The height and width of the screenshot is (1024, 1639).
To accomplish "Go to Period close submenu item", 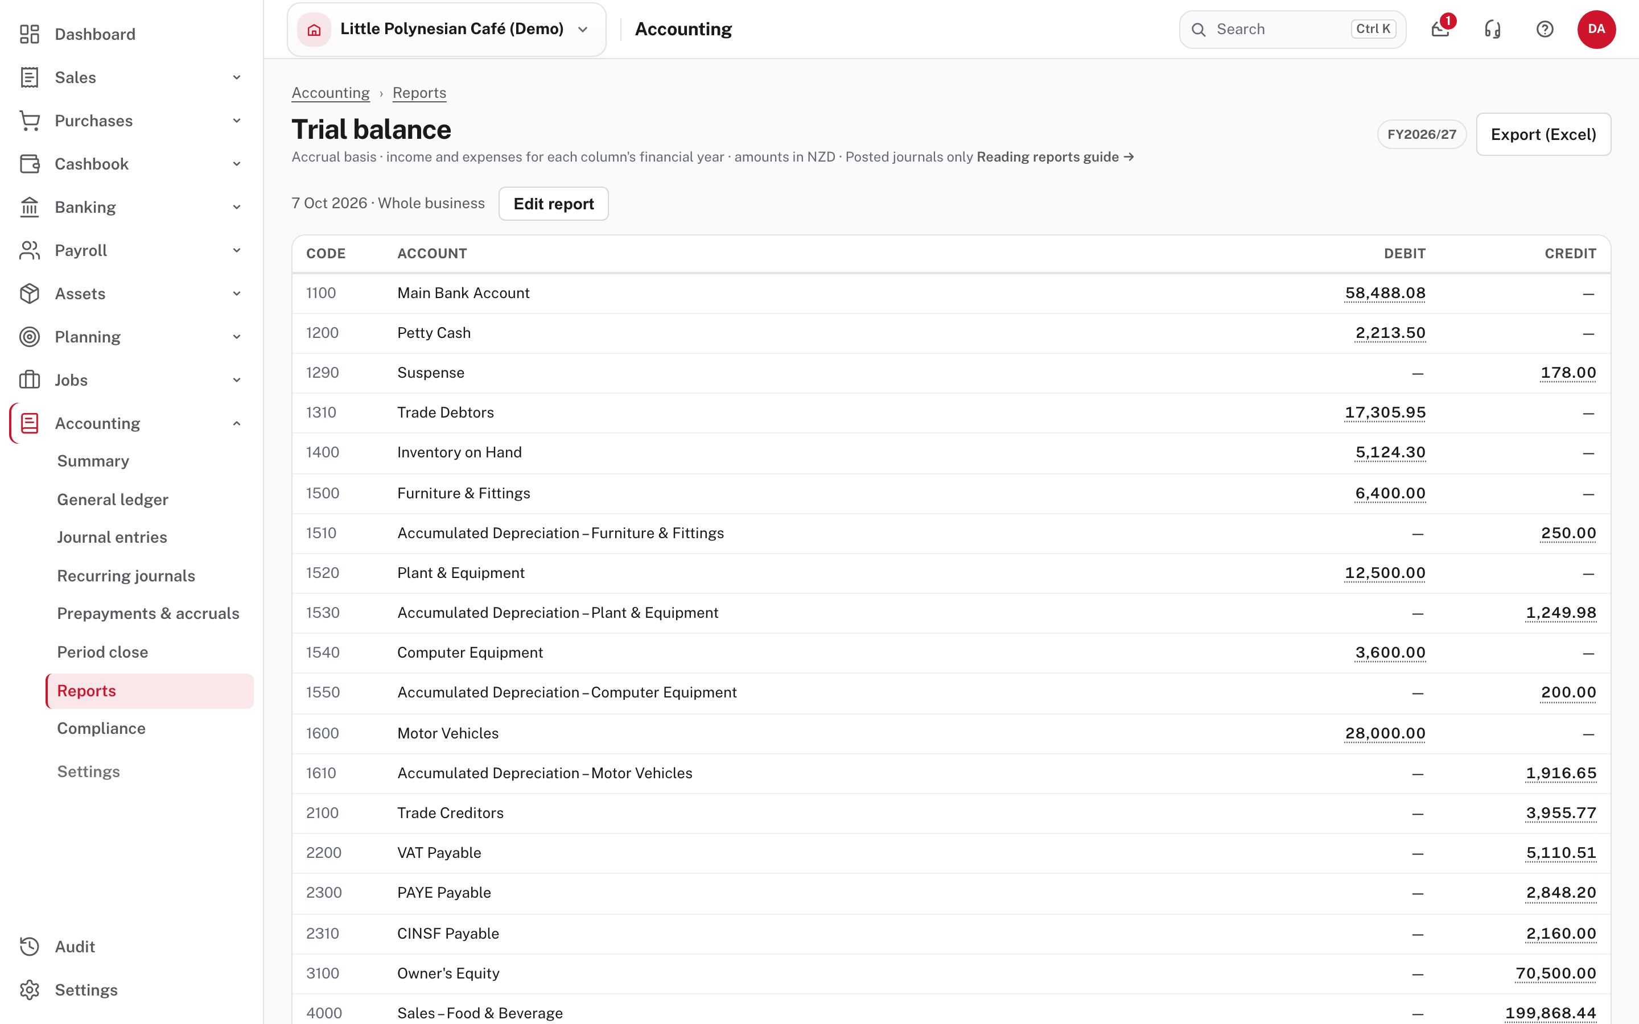I will pyautogui.click(x=102, y=651).
